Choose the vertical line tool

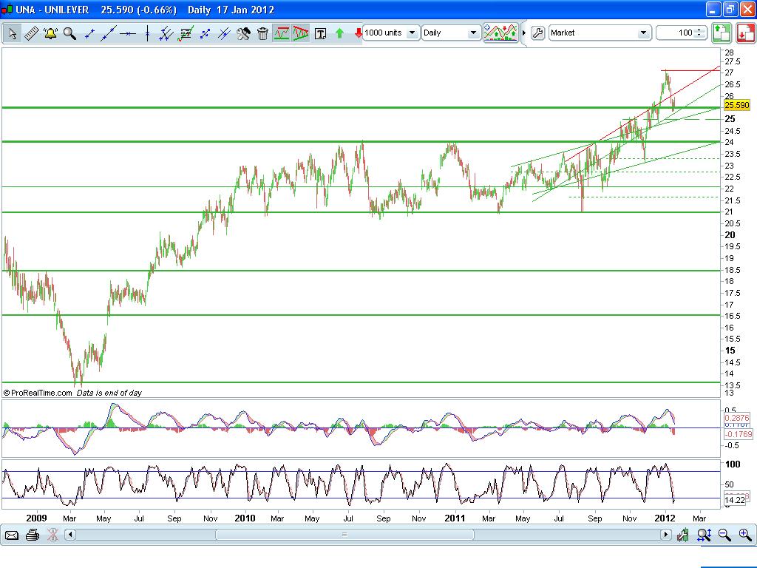click(147, 33)
